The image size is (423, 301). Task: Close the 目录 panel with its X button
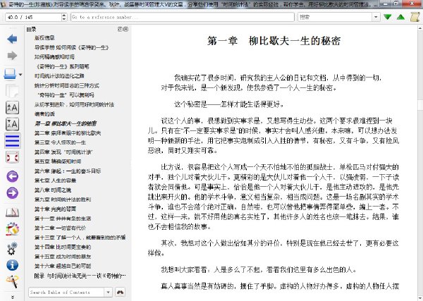(125, 29)
